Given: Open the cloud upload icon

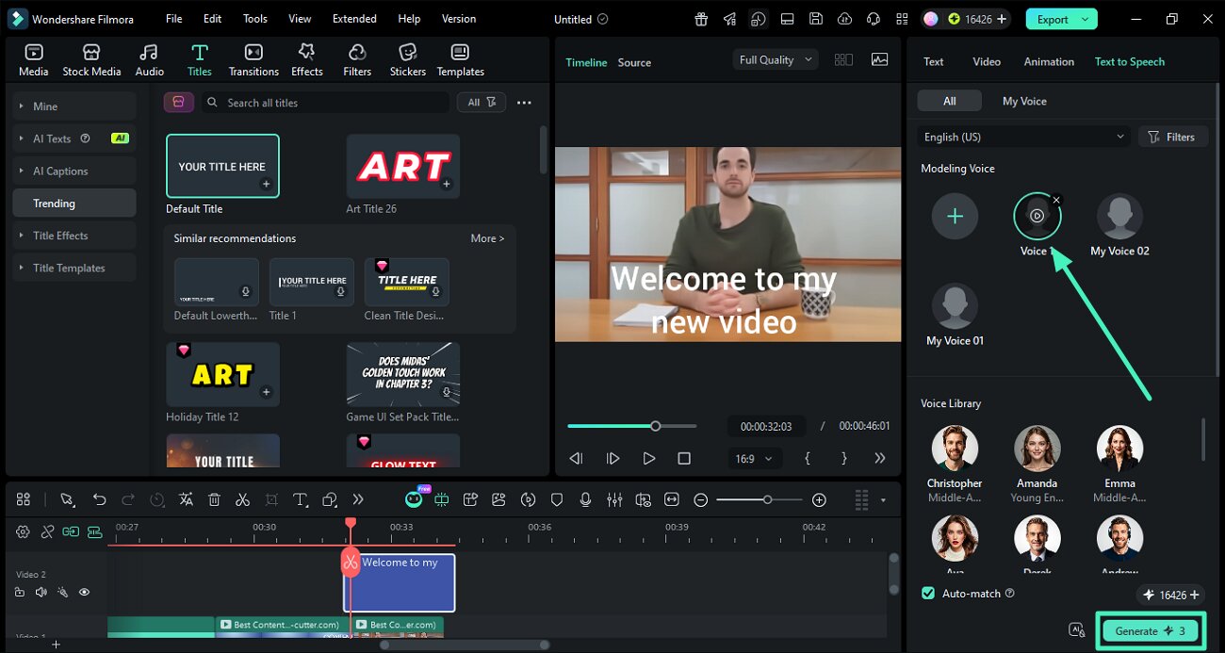Looking at the screenshot, I should [x=844, y=19].
